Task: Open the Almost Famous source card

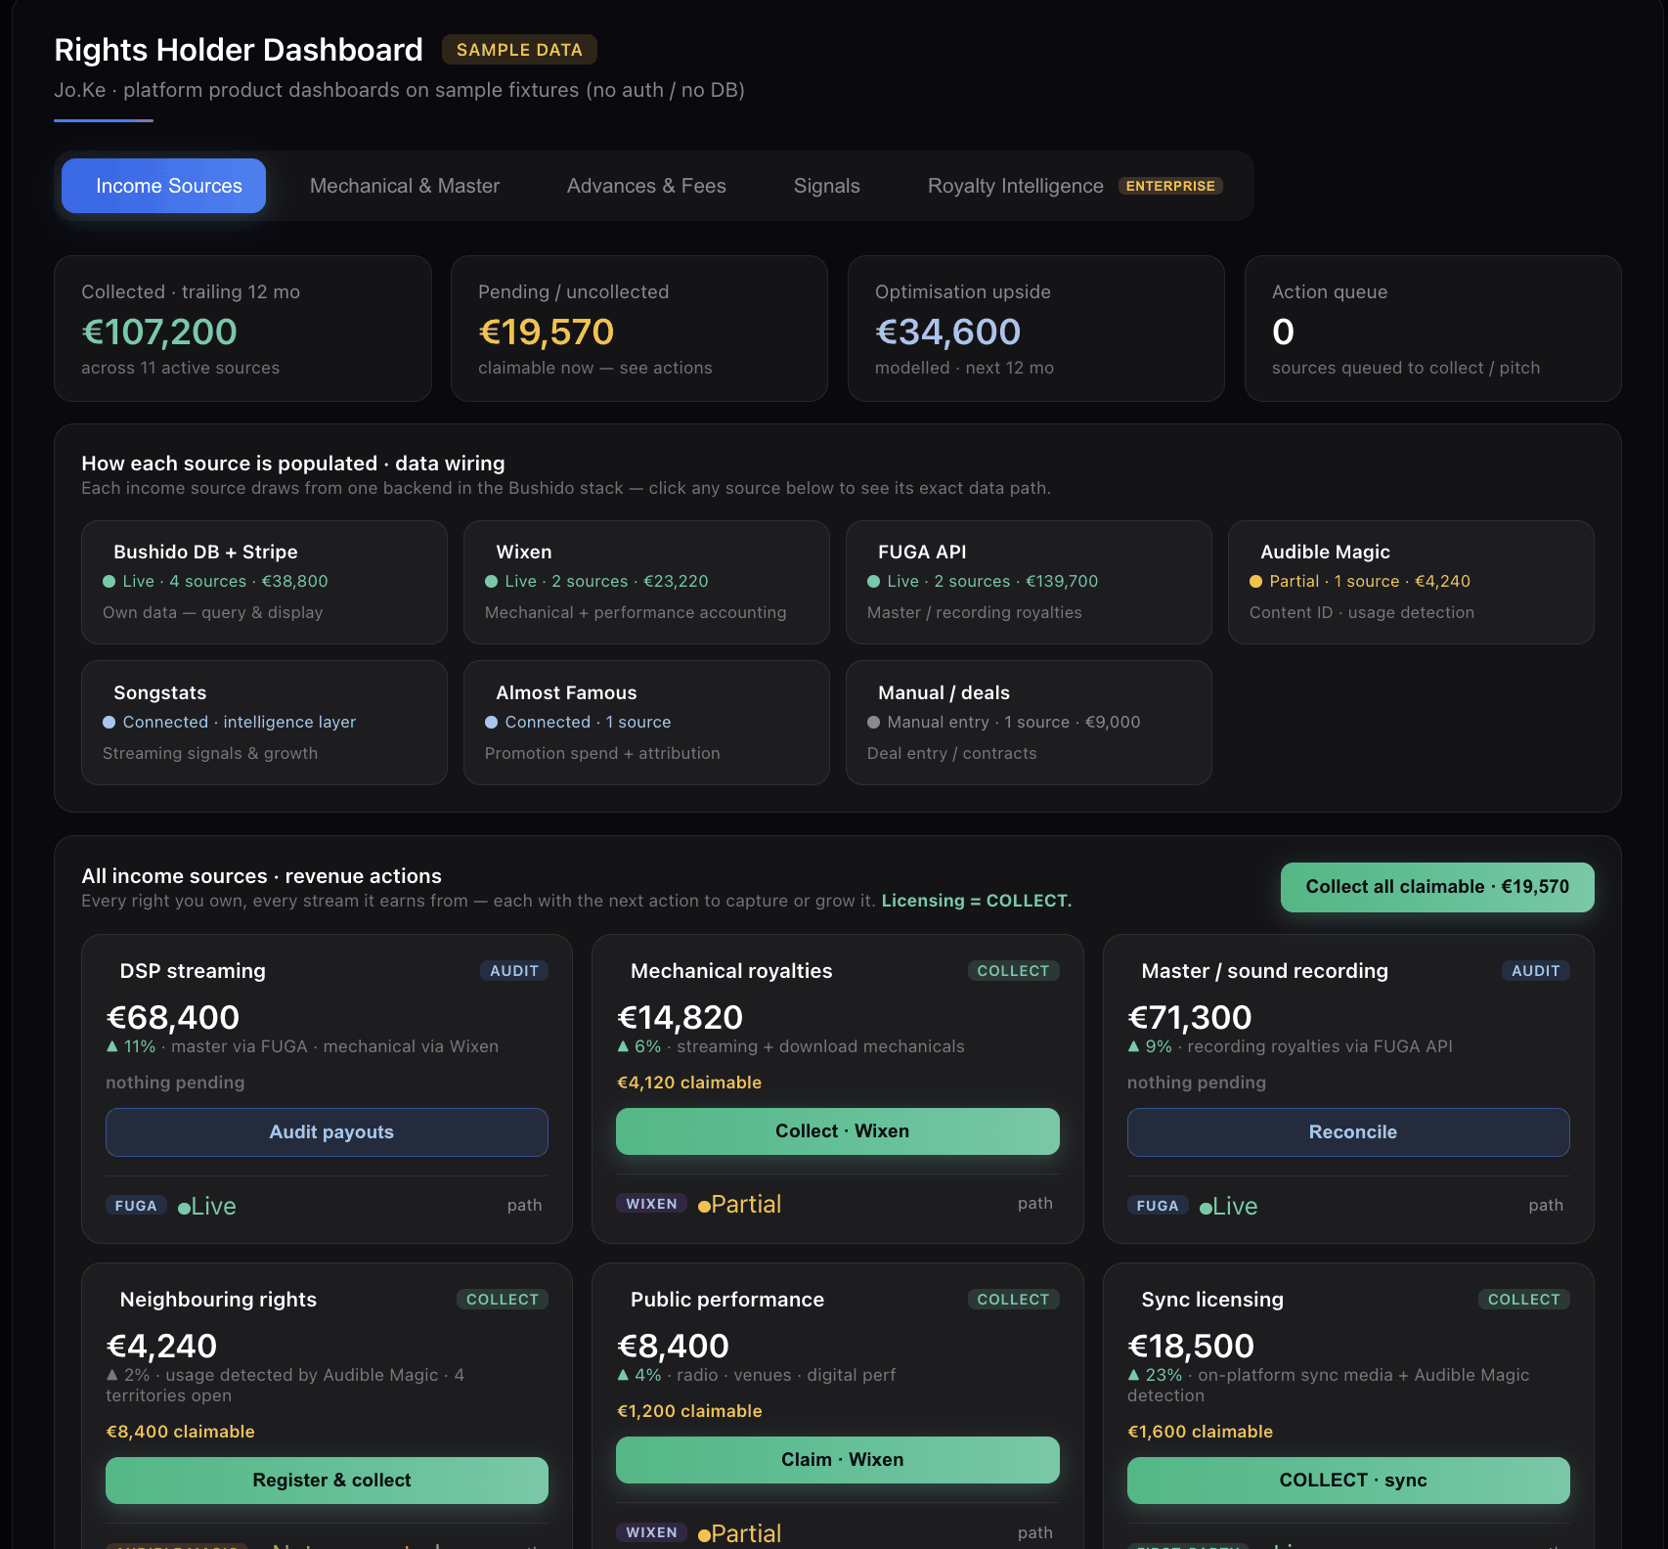Action: click(646, 723)
